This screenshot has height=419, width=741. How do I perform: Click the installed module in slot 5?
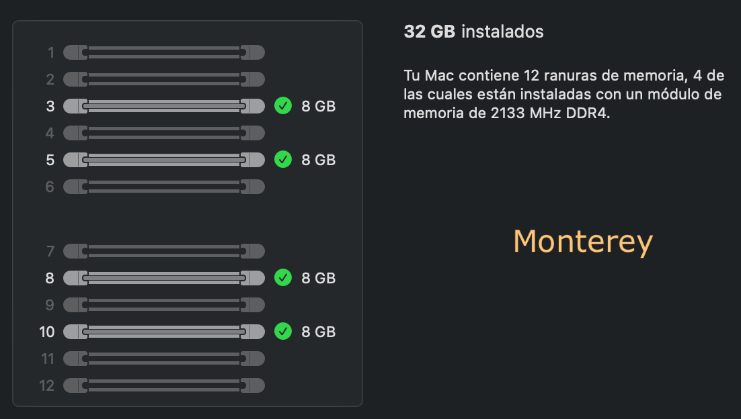click(x=163, y=160)
